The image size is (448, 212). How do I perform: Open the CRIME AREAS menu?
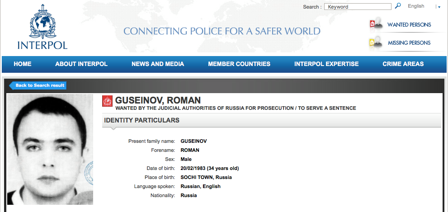(x=403, y=64)
